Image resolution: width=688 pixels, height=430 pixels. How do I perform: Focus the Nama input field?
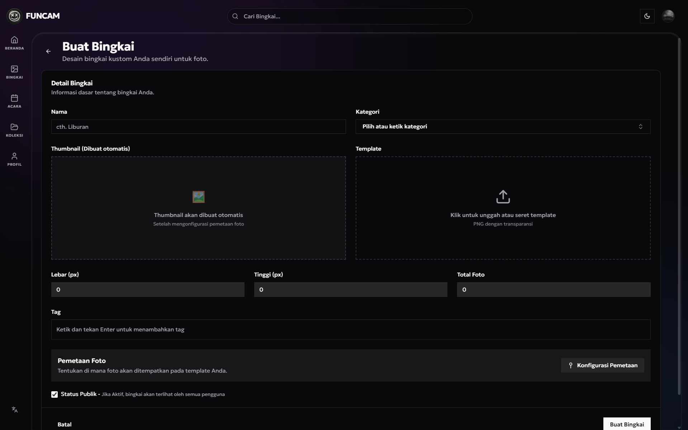coord(198,127)
